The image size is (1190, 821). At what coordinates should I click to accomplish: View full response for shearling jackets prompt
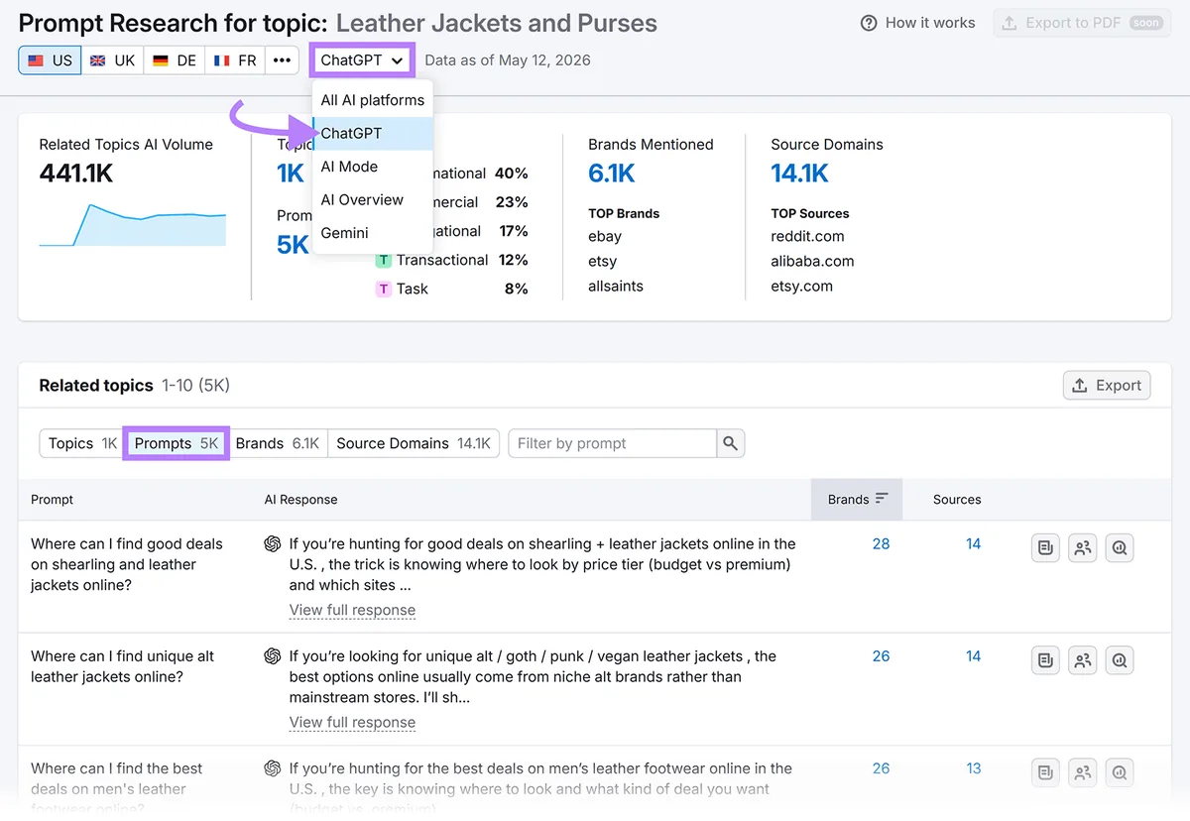pos(352,610)
